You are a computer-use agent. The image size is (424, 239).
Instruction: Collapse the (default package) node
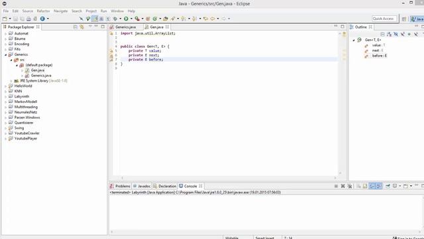[x=17, y=65]
